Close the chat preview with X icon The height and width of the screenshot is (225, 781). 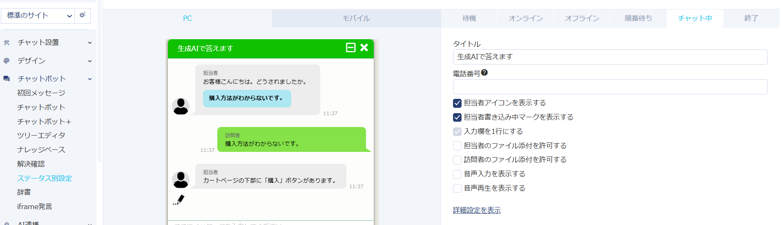pyautogui.click(x=364, y=48)
